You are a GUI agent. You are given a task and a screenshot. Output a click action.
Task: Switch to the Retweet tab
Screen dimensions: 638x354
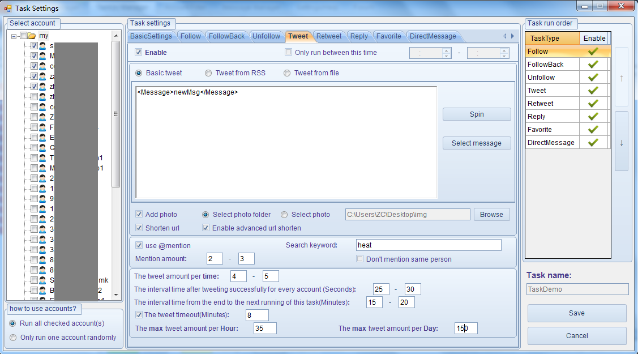click(x=329, y=36)
